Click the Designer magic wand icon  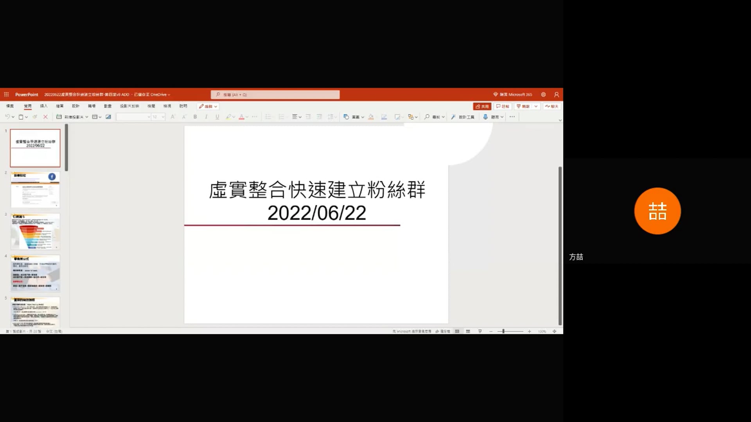pos(453,117)
